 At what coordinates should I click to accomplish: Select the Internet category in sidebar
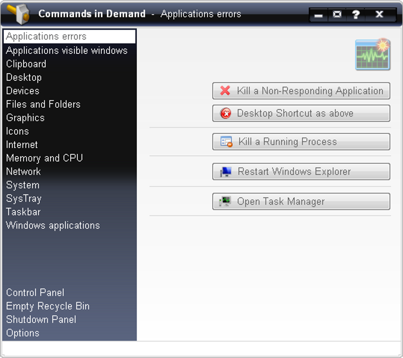click(22, 145)
